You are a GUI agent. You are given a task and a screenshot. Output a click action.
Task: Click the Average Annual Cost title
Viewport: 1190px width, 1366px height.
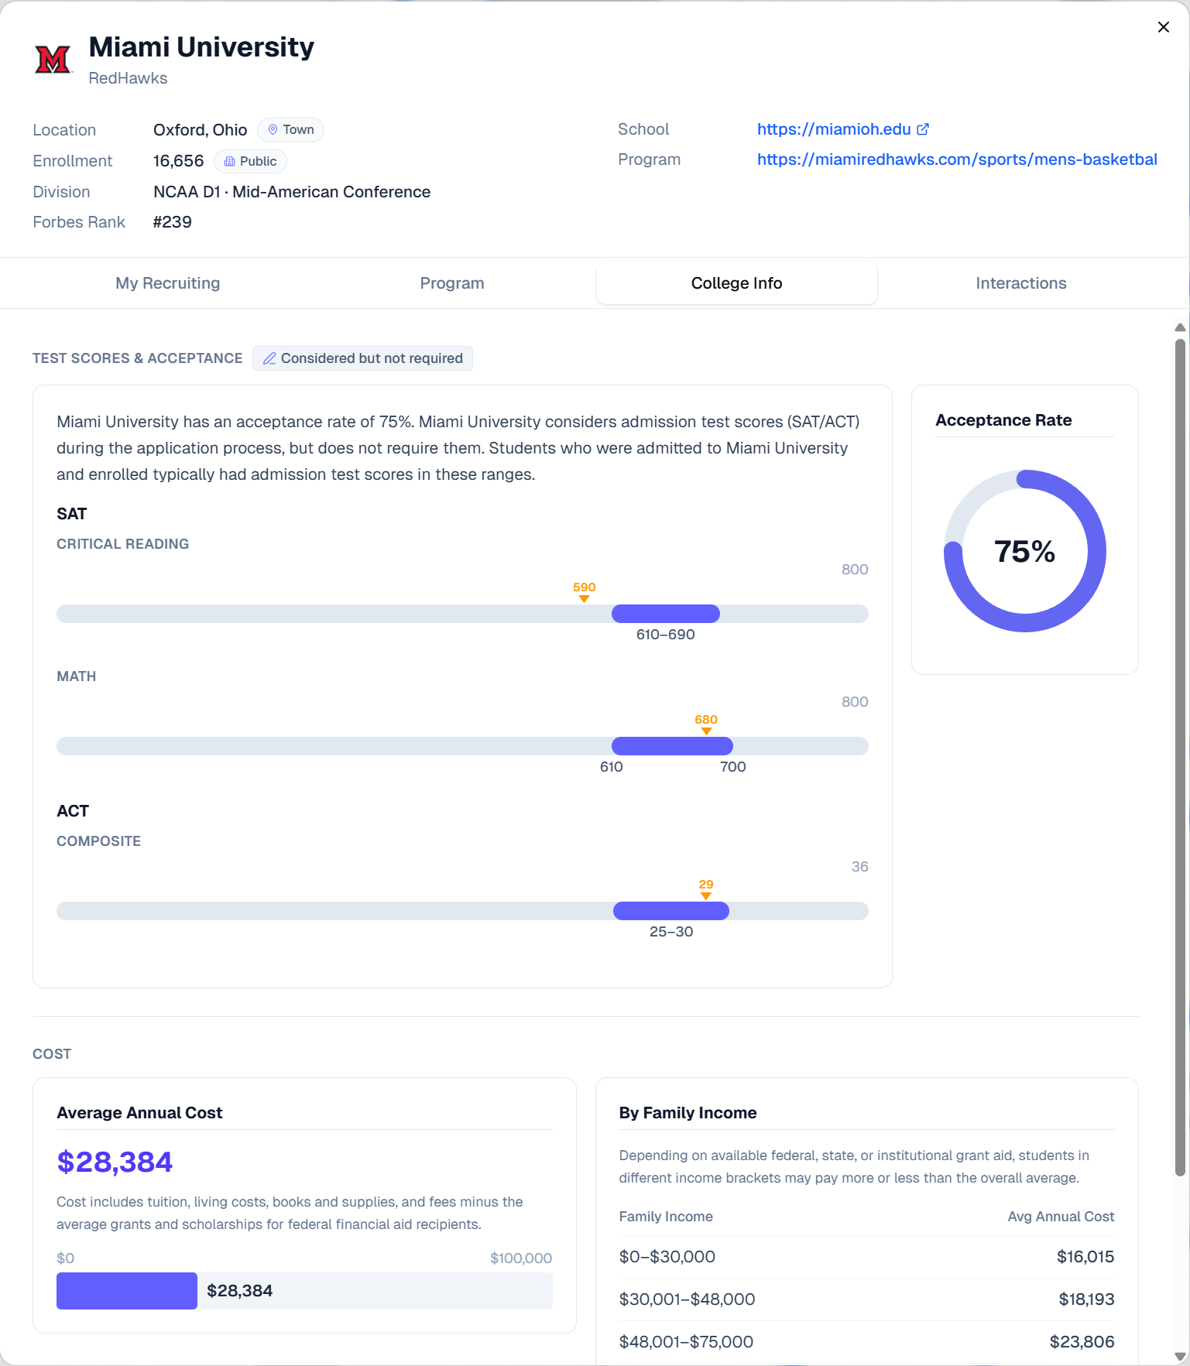pos(139,1113)
